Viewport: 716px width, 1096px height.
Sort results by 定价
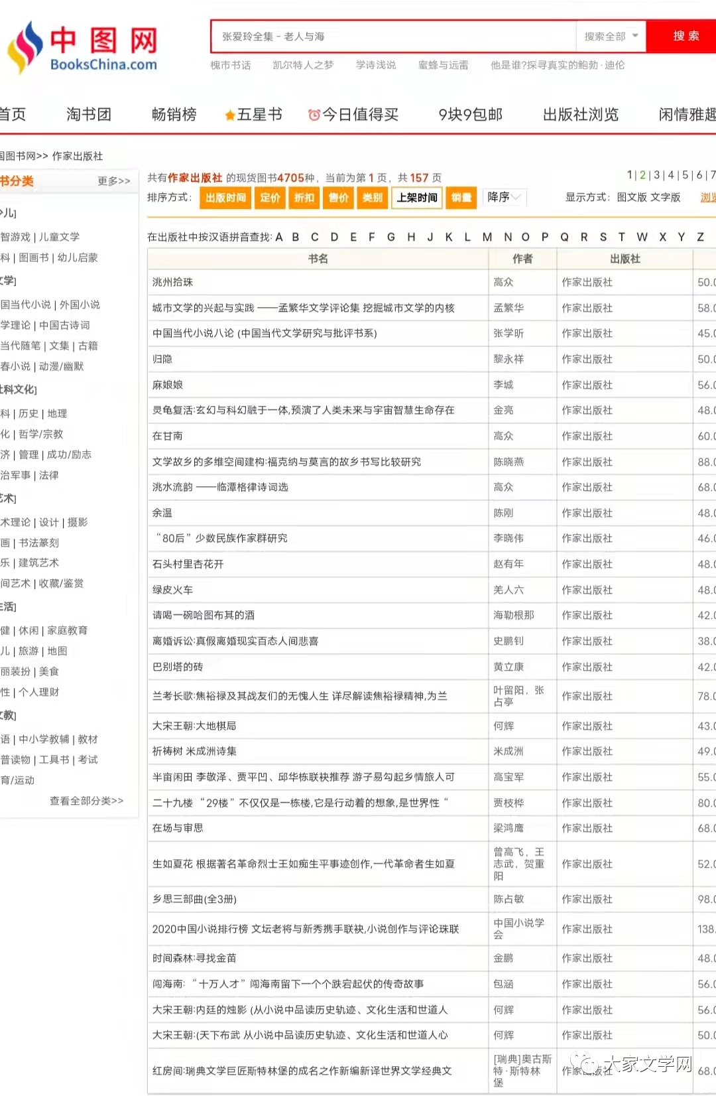click(270, 198)
